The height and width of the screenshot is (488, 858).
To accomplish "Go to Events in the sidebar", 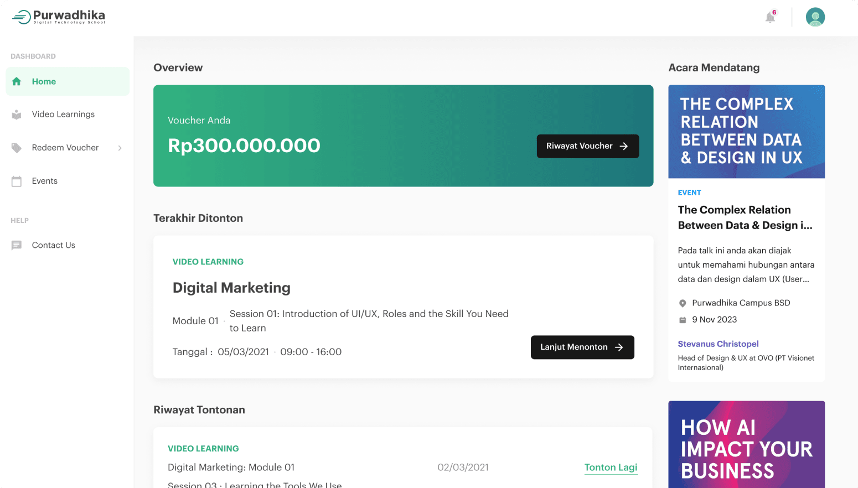I will coord(45,181).
